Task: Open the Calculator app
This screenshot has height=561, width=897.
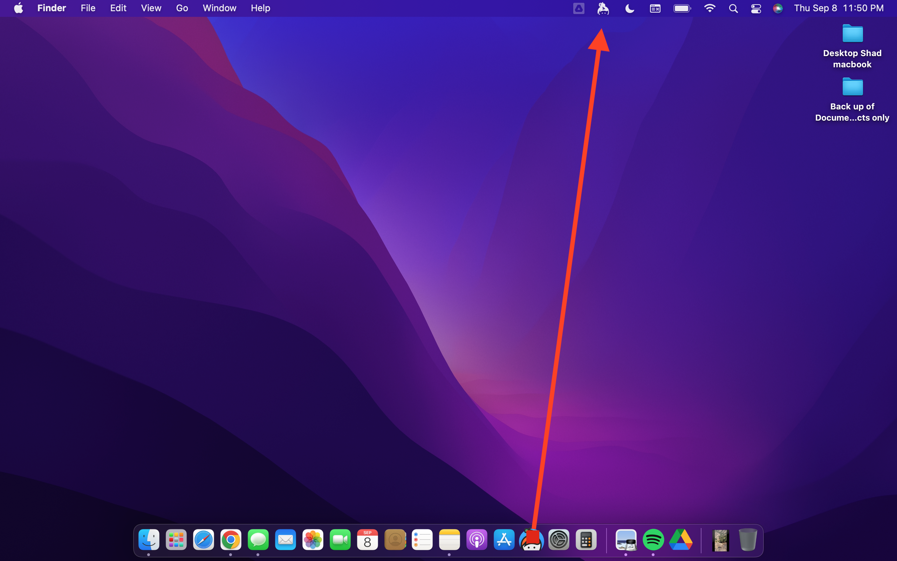Action: (587, 540)
